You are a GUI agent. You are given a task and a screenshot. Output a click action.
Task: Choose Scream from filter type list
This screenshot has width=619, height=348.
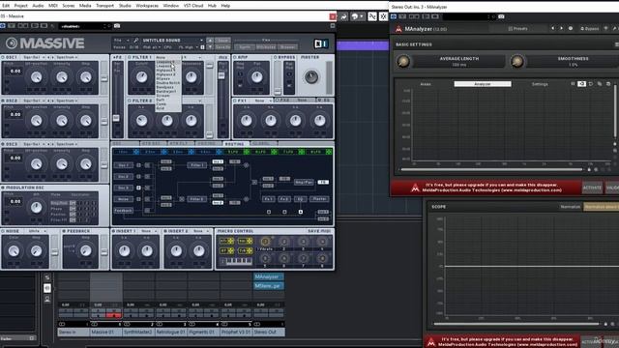(x=163, y=96)
